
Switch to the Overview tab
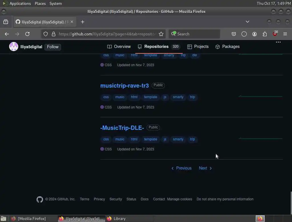tap(119, 47)
